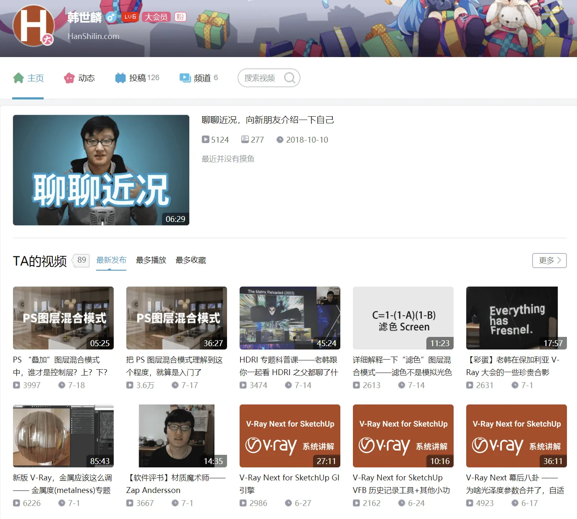The height and width of the screenshot is (519, 577).
Task: Open the featured video title link
Action: click(x=268, y=120)
